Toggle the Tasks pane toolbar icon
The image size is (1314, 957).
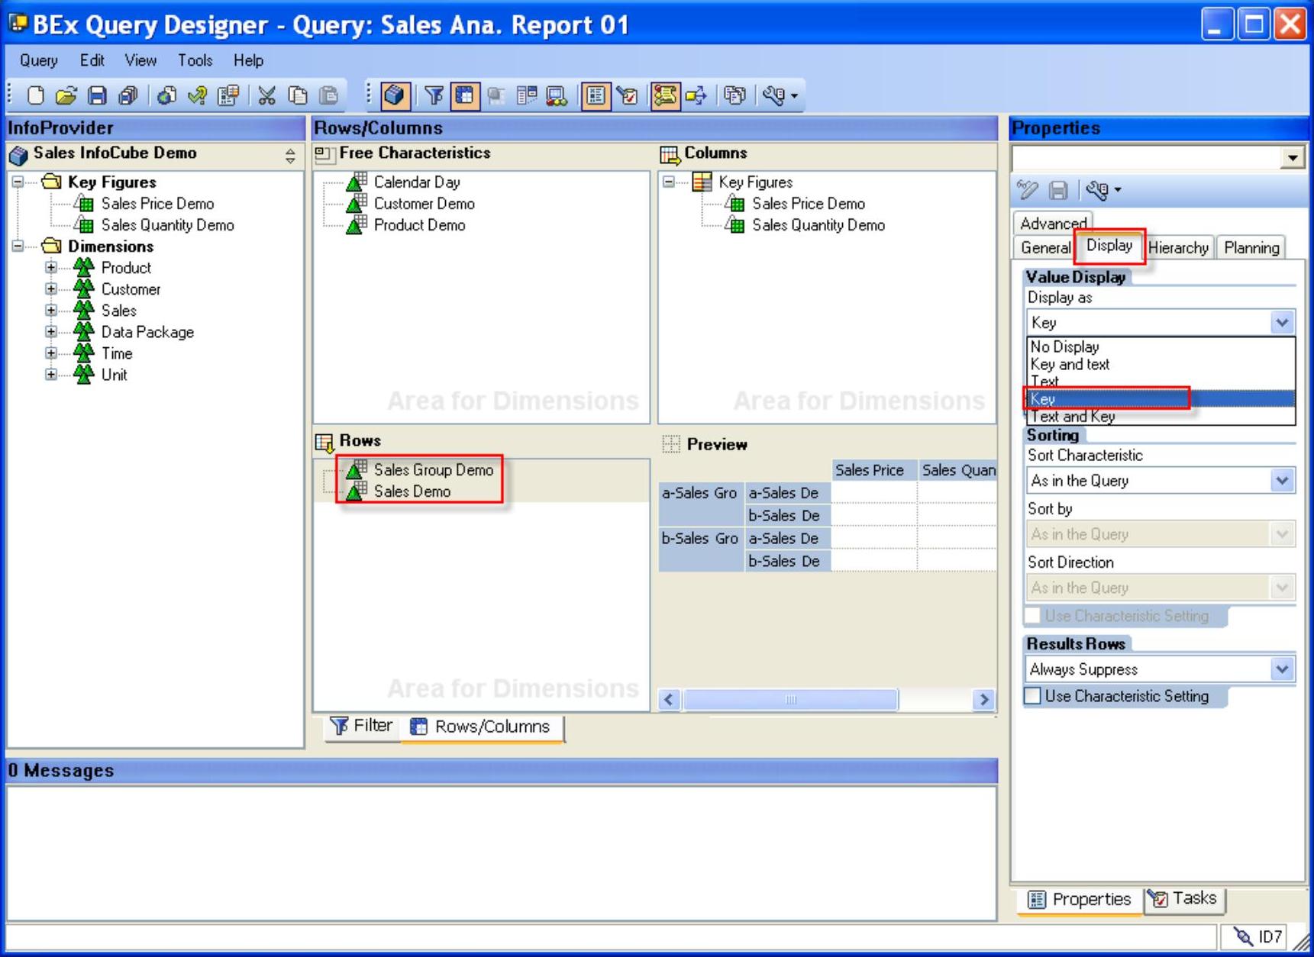click(x=628, y=95)
